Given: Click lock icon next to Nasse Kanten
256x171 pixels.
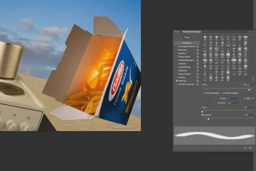Looking at the screenshot, I should pos(198,74).
